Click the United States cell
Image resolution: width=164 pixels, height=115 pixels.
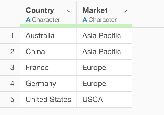[48, 100]
